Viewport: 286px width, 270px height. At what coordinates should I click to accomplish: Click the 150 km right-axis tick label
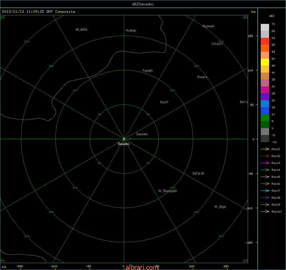coord(250,36)
